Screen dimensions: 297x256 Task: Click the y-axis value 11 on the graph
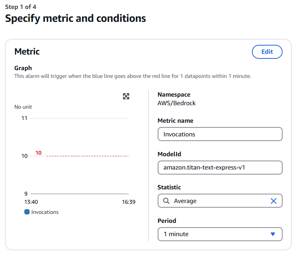(25, 118)
